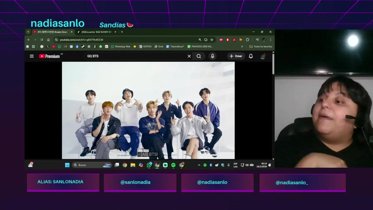373x210 pixels.
Task: Open the Gmail bookmark
Action: [65, 46]
